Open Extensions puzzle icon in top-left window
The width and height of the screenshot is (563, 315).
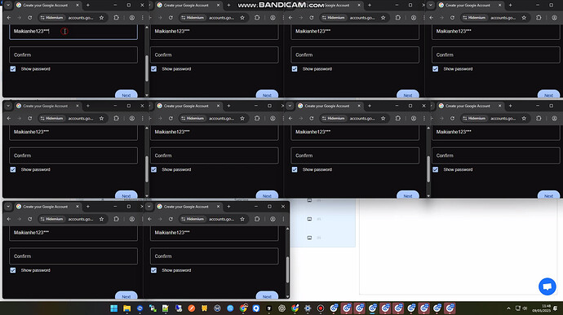tap(117, 18)
